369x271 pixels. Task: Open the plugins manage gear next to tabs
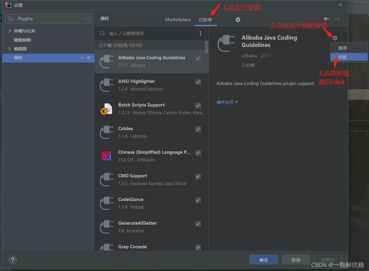238,20
